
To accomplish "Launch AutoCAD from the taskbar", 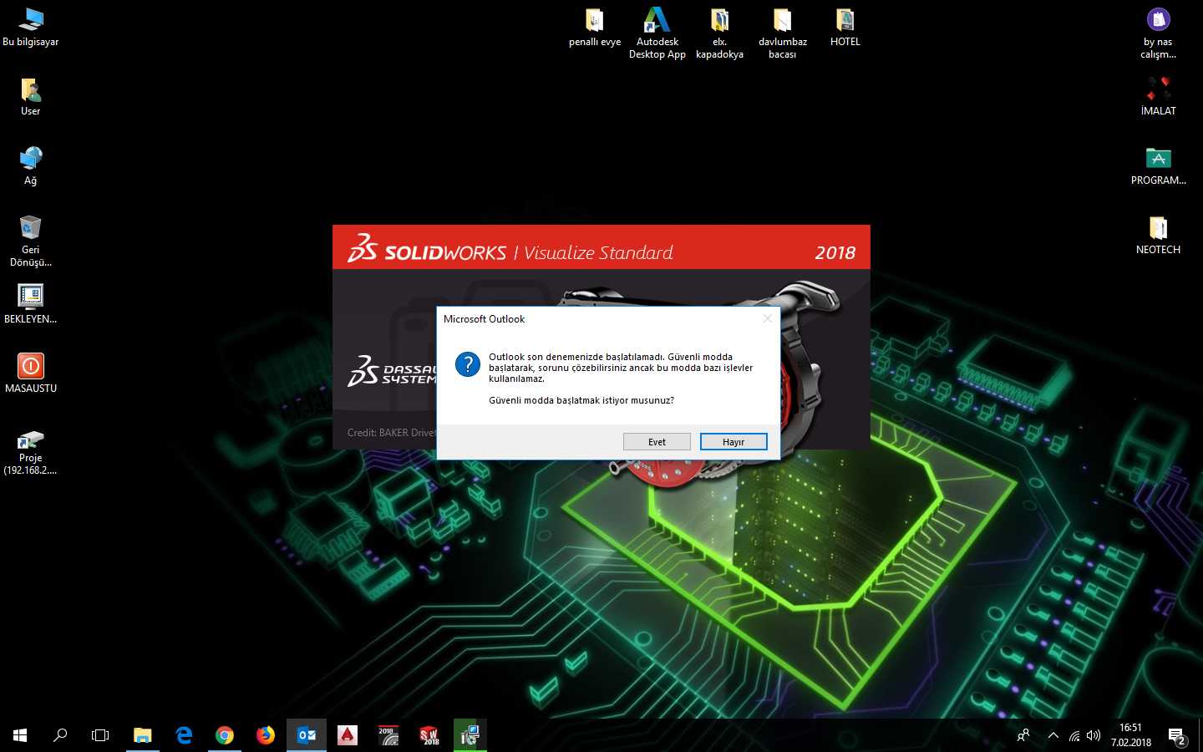I will coord(348,735).
